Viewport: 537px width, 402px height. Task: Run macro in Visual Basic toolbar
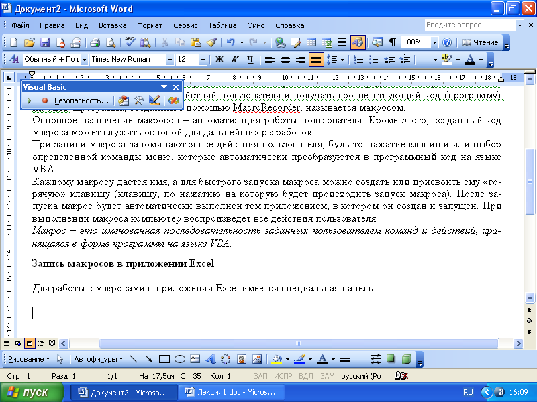[x=29, y=100]
